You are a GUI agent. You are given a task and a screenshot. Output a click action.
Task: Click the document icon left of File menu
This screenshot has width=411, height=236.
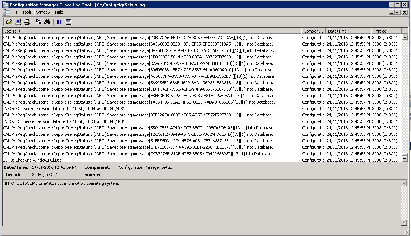(6, 12)
